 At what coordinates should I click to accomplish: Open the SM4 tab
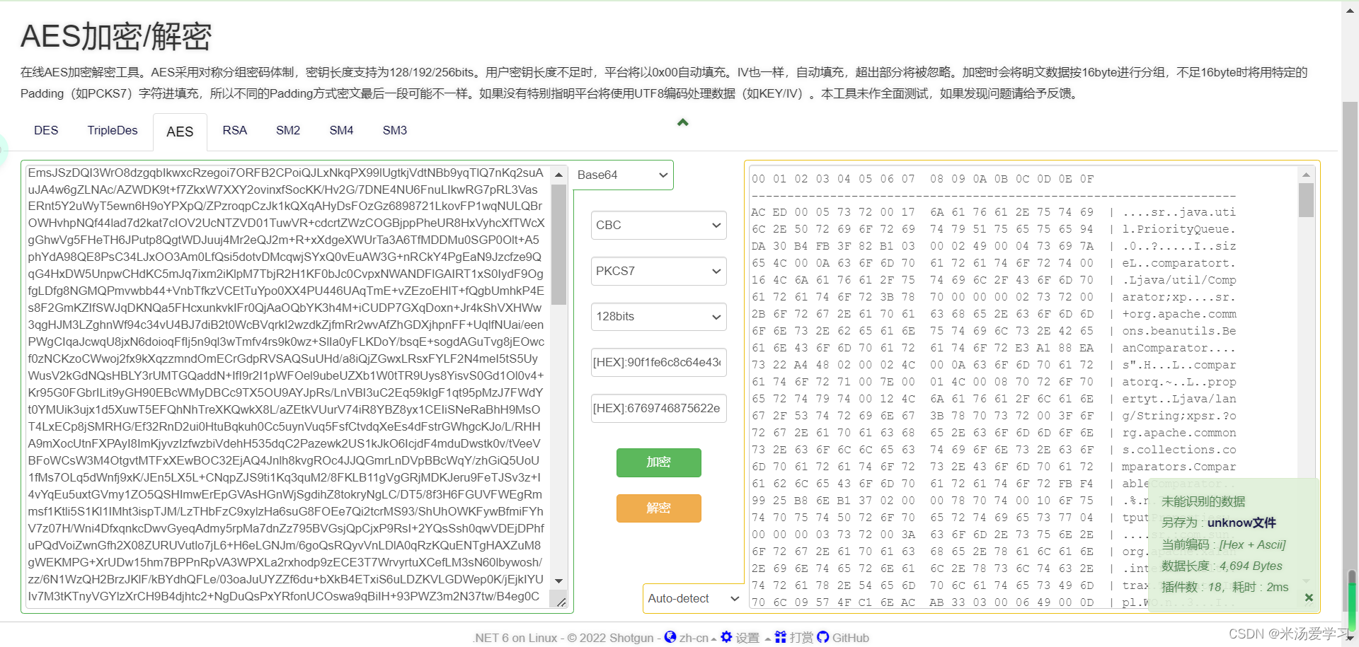[x=341, y=130]
